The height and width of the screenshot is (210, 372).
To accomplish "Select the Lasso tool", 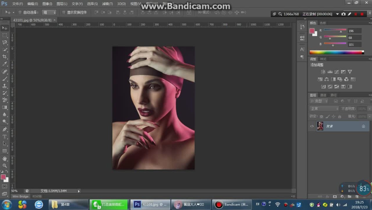I will point(5,42).
